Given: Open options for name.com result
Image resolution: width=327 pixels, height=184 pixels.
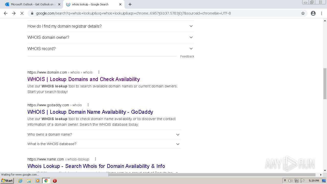Looking at the screenshot, I should 96,159.
